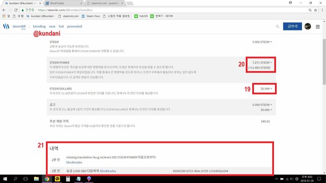326x183 pixels.
Task: Expand the savings 0.000 STEEM dropdown
Action: coord(262,105)
